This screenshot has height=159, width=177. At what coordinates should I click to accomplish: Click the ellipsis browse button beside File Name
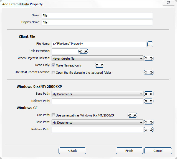point(150,44)
